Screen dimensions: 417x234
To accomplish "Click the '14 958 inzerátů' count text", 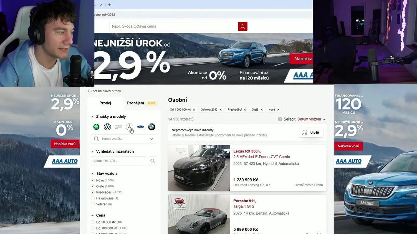I will click(181, 119).
